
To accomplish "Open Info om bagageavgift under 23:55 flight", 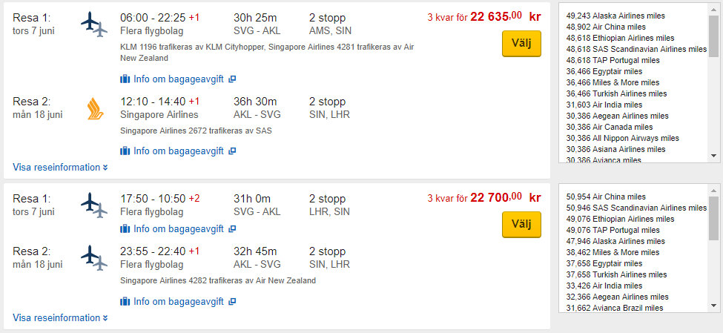I will [179, 302].
